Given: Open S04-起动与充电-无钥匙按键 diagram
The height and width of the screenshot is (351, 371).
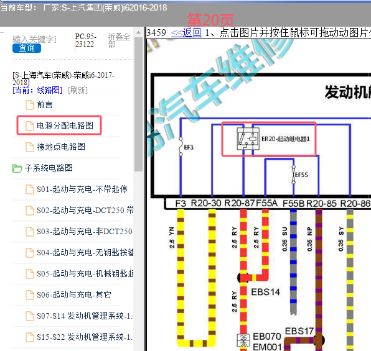Looking at the screenshot, I should click(x=85, y=252).
